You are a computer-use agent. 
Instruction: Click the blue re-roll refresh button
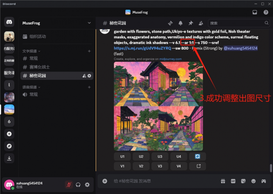(x=198, y=157)
